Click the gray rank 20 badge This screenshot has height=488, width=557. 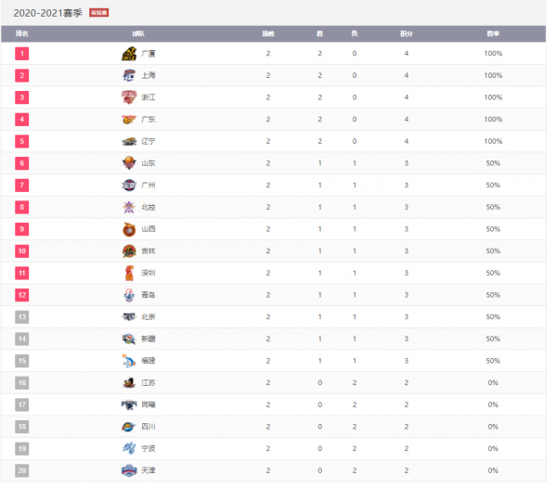click(22, 471)
